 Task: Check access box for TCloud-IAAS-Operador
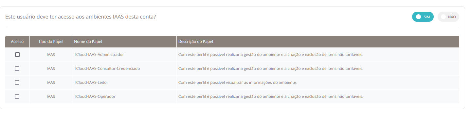coord(17,97)
